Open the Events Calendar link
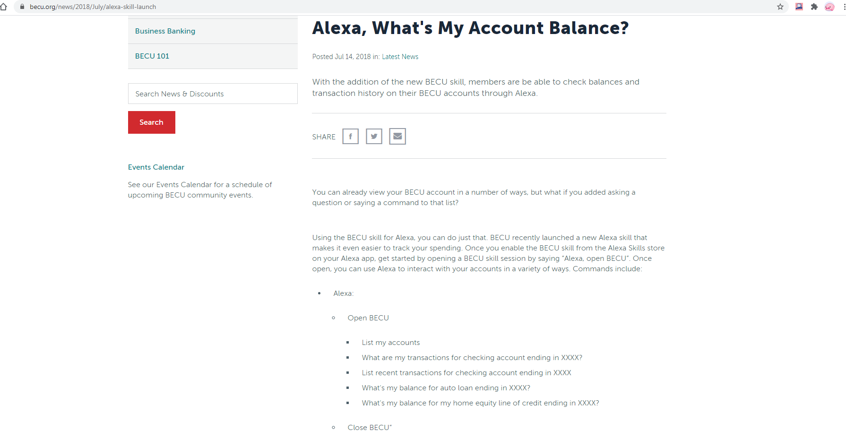Image resolution: width=846 pixels, height=439 pixels. (156, 167)
